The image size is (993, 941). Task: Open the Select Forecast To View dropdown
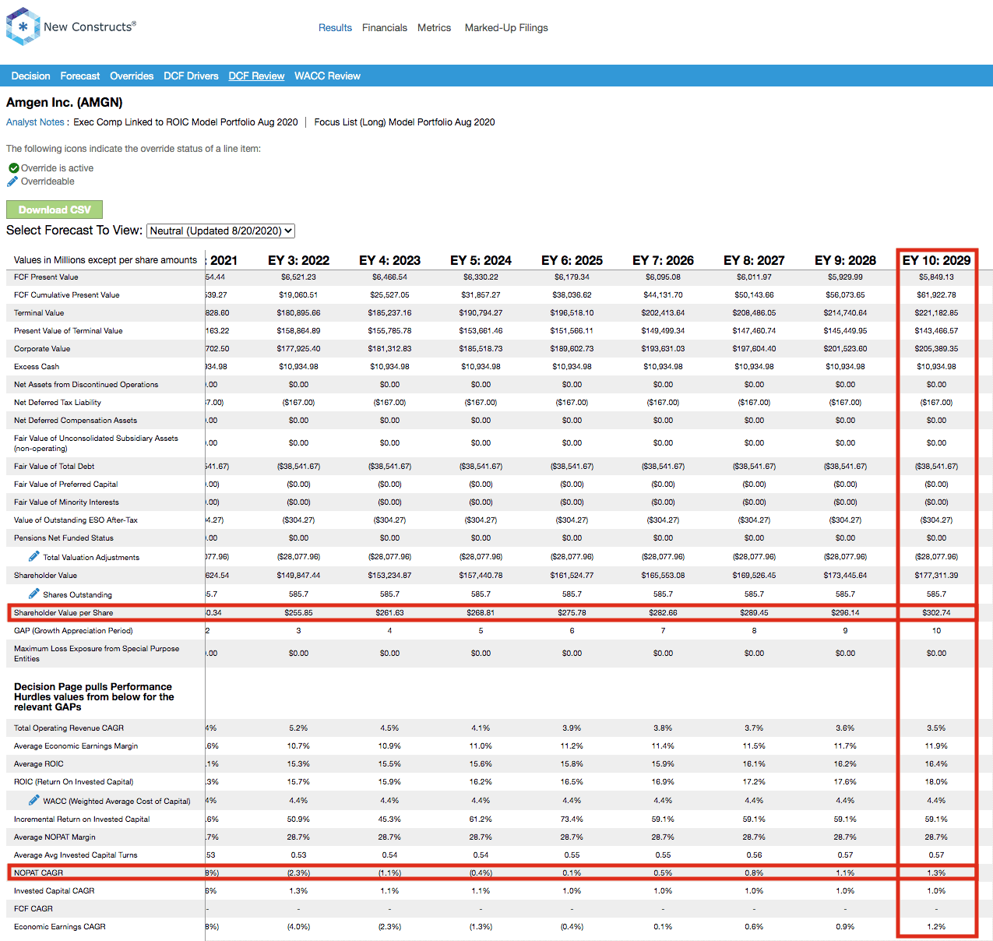[220, 231]
